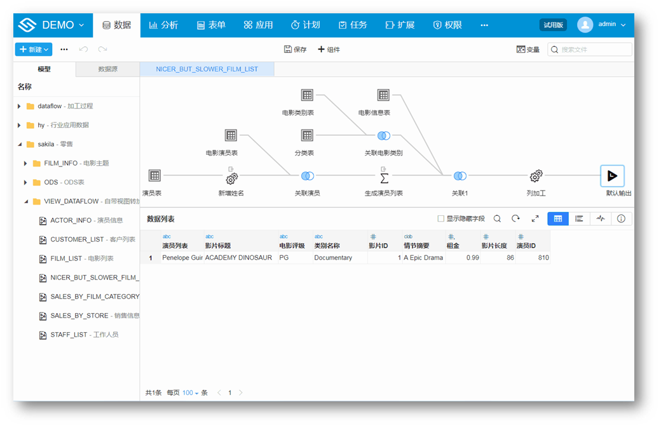Viewport: 661px width, 428px height.
Task: Open the info panel icon in data list
Action: click(x=621, y=218)
